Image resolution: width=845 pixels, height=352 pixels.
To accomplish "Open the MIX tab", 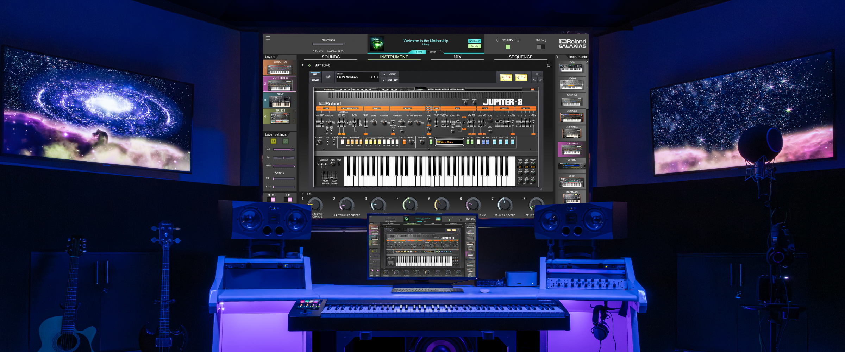I will [x=457, y=57].
